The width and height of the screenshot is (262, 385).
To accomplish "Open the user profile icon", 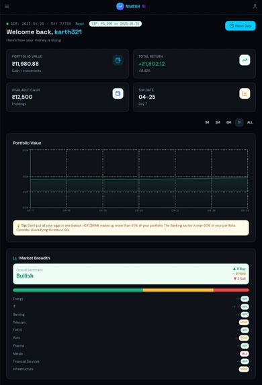I will [x=255, y=7].
